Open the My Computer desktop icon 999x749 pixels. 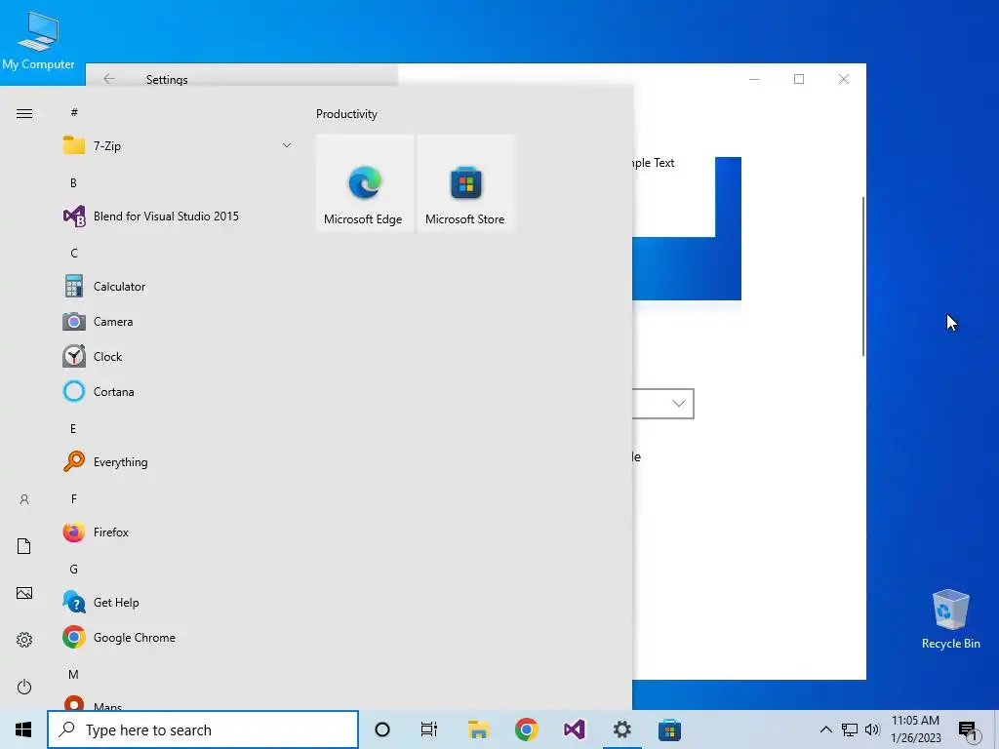pyautogui.click(x=38, y=41)
